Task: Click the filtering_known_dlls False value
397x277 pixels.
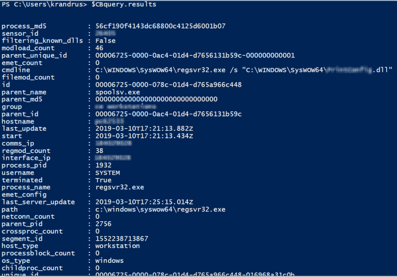Action: pos(105,40)
